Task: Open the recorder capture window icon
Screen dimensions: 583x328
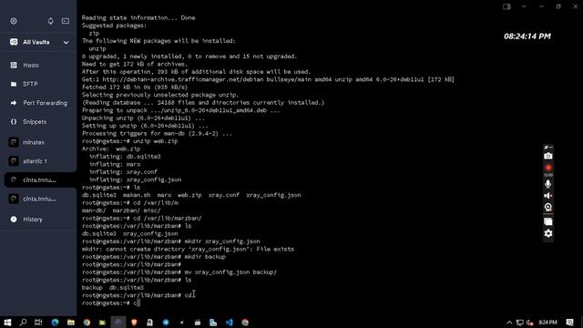Action: coord(548,222)
